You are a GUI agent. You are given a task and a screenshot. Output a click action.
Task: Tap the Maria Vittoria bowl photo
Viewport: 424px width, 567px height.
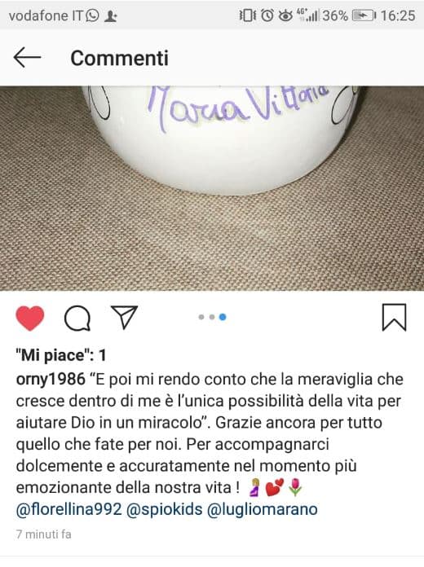coord(212,188)
